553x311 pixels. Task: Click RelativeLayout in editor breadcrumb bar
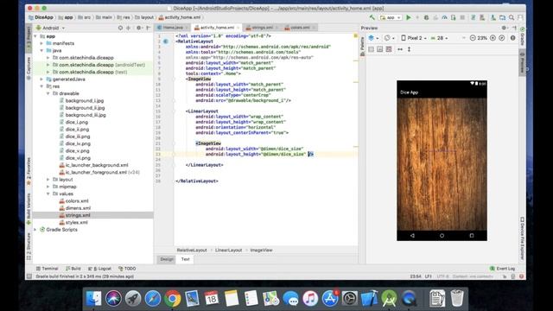tap(192, 250)
